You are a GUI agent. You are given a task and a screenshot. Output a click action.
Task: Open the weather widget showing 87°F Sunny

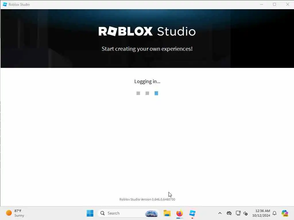point(15,213)
